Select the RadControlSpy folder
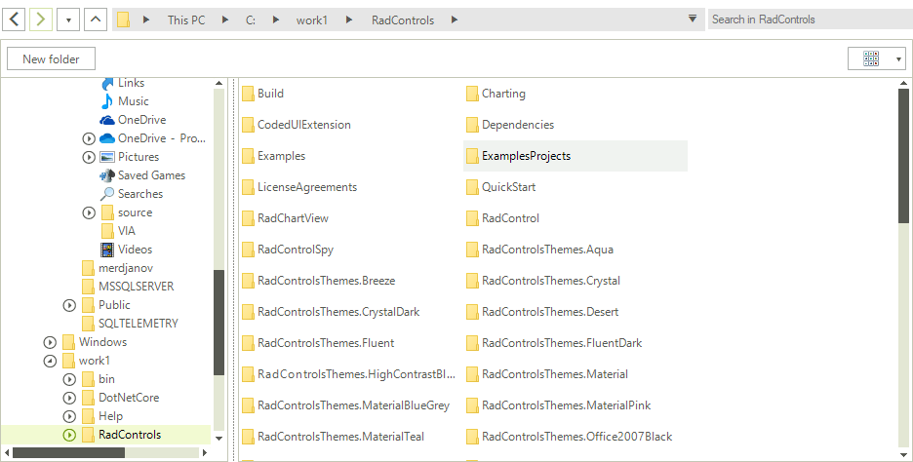913x462 pixels. point(288,250)
